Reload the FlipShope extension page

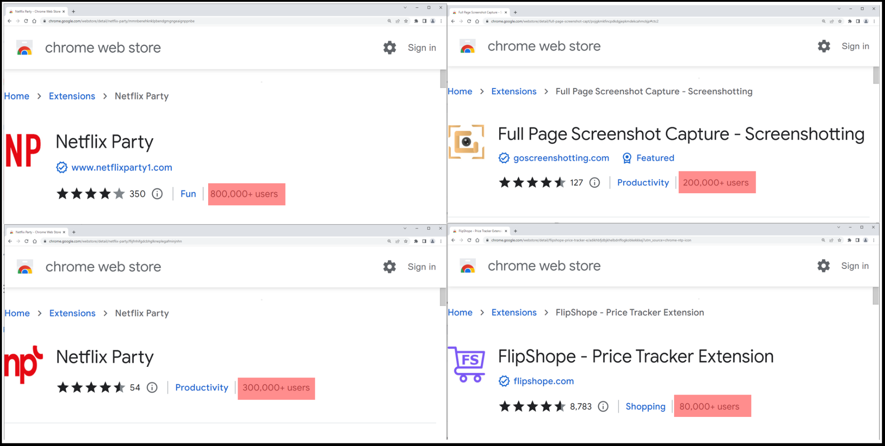click(469, 240)
